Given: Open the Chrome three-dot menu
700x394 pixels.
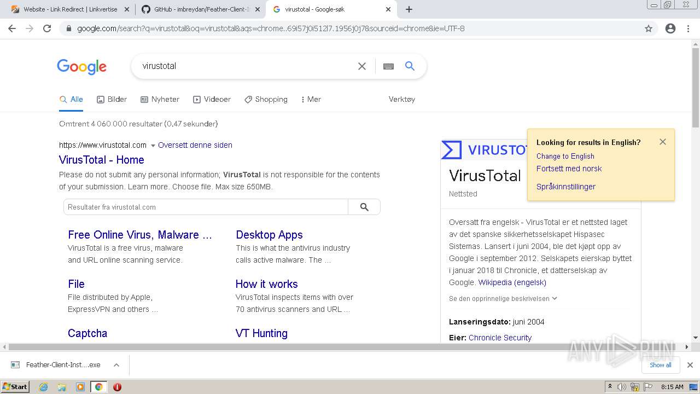Looking at the screenshot, I should pyautogui.click(x=688, y=28).
